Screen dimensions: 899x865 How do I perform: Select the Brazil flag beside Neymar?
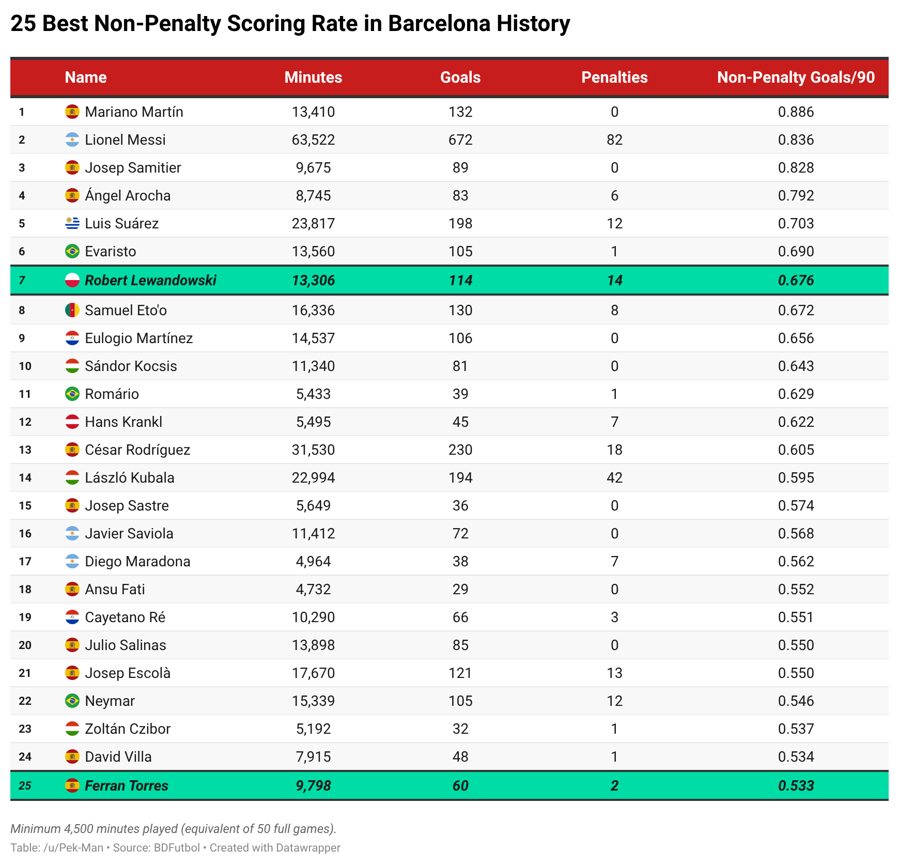tap(72, 701)
